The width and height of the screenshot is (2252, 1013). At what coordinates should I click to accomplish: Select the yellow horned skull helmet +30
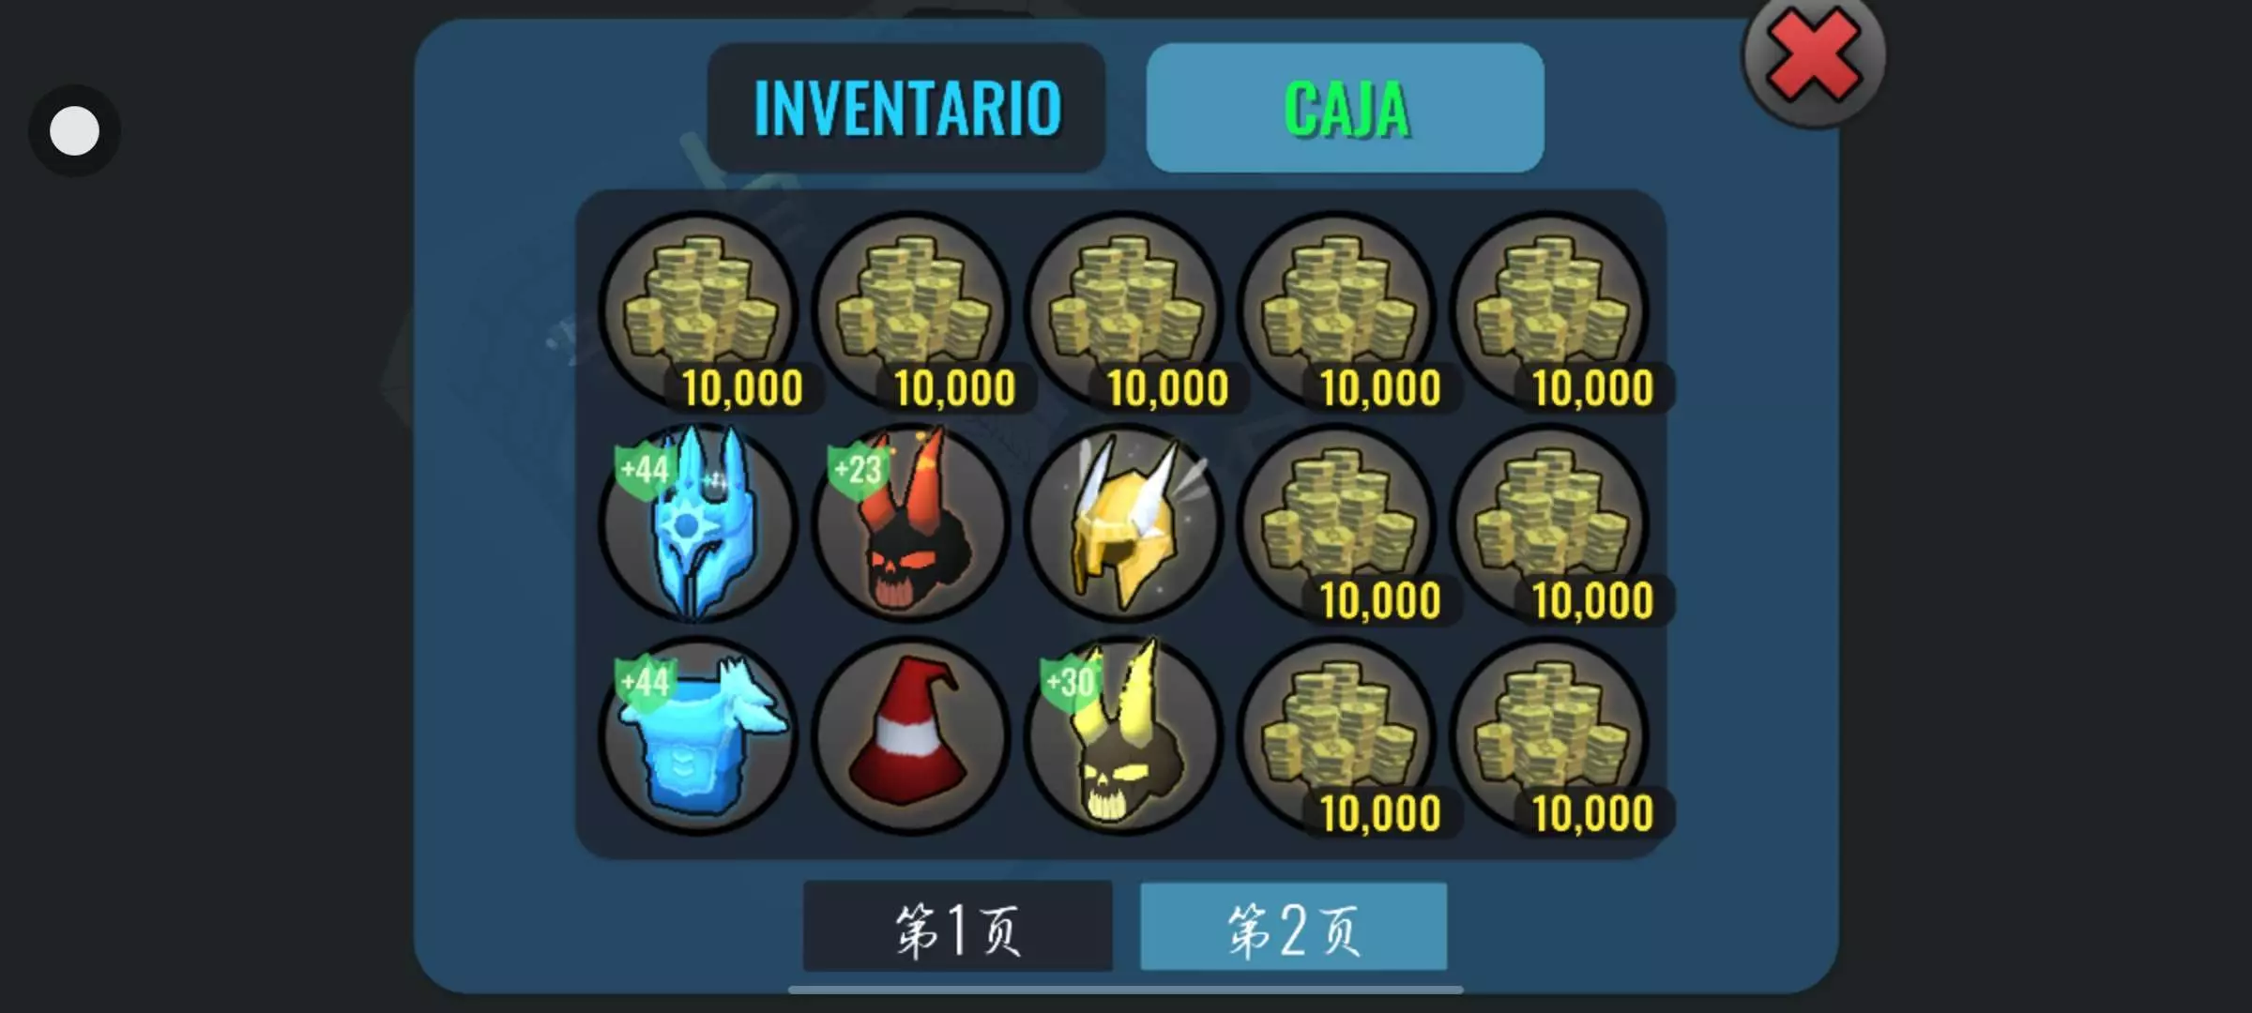(1123, 736)
